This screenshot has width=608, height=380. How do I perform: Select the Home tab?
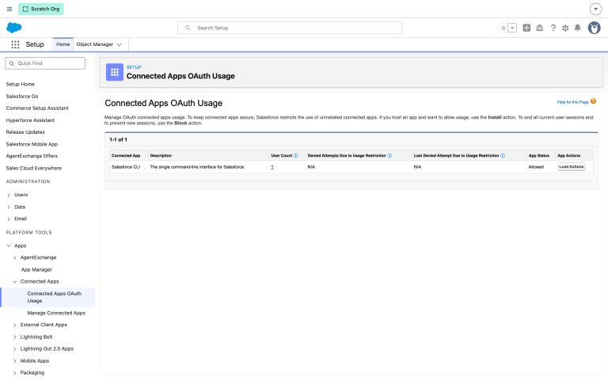pos(63,44)
